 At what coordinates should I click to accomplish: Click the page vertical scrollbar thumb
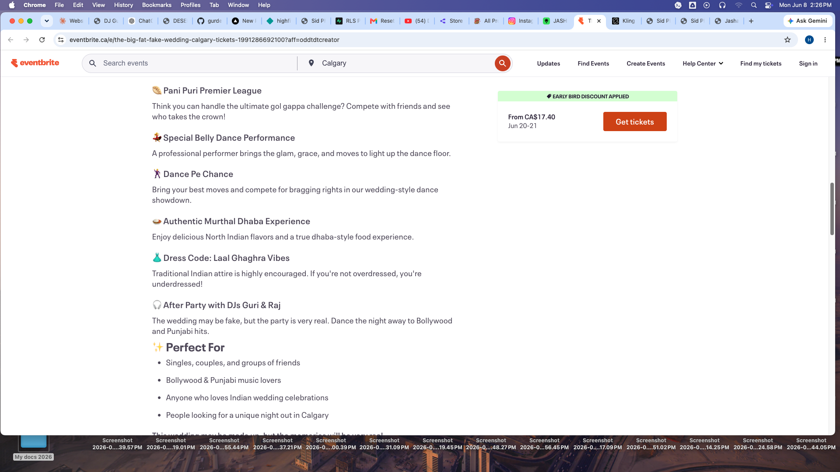tap(832, 209)
